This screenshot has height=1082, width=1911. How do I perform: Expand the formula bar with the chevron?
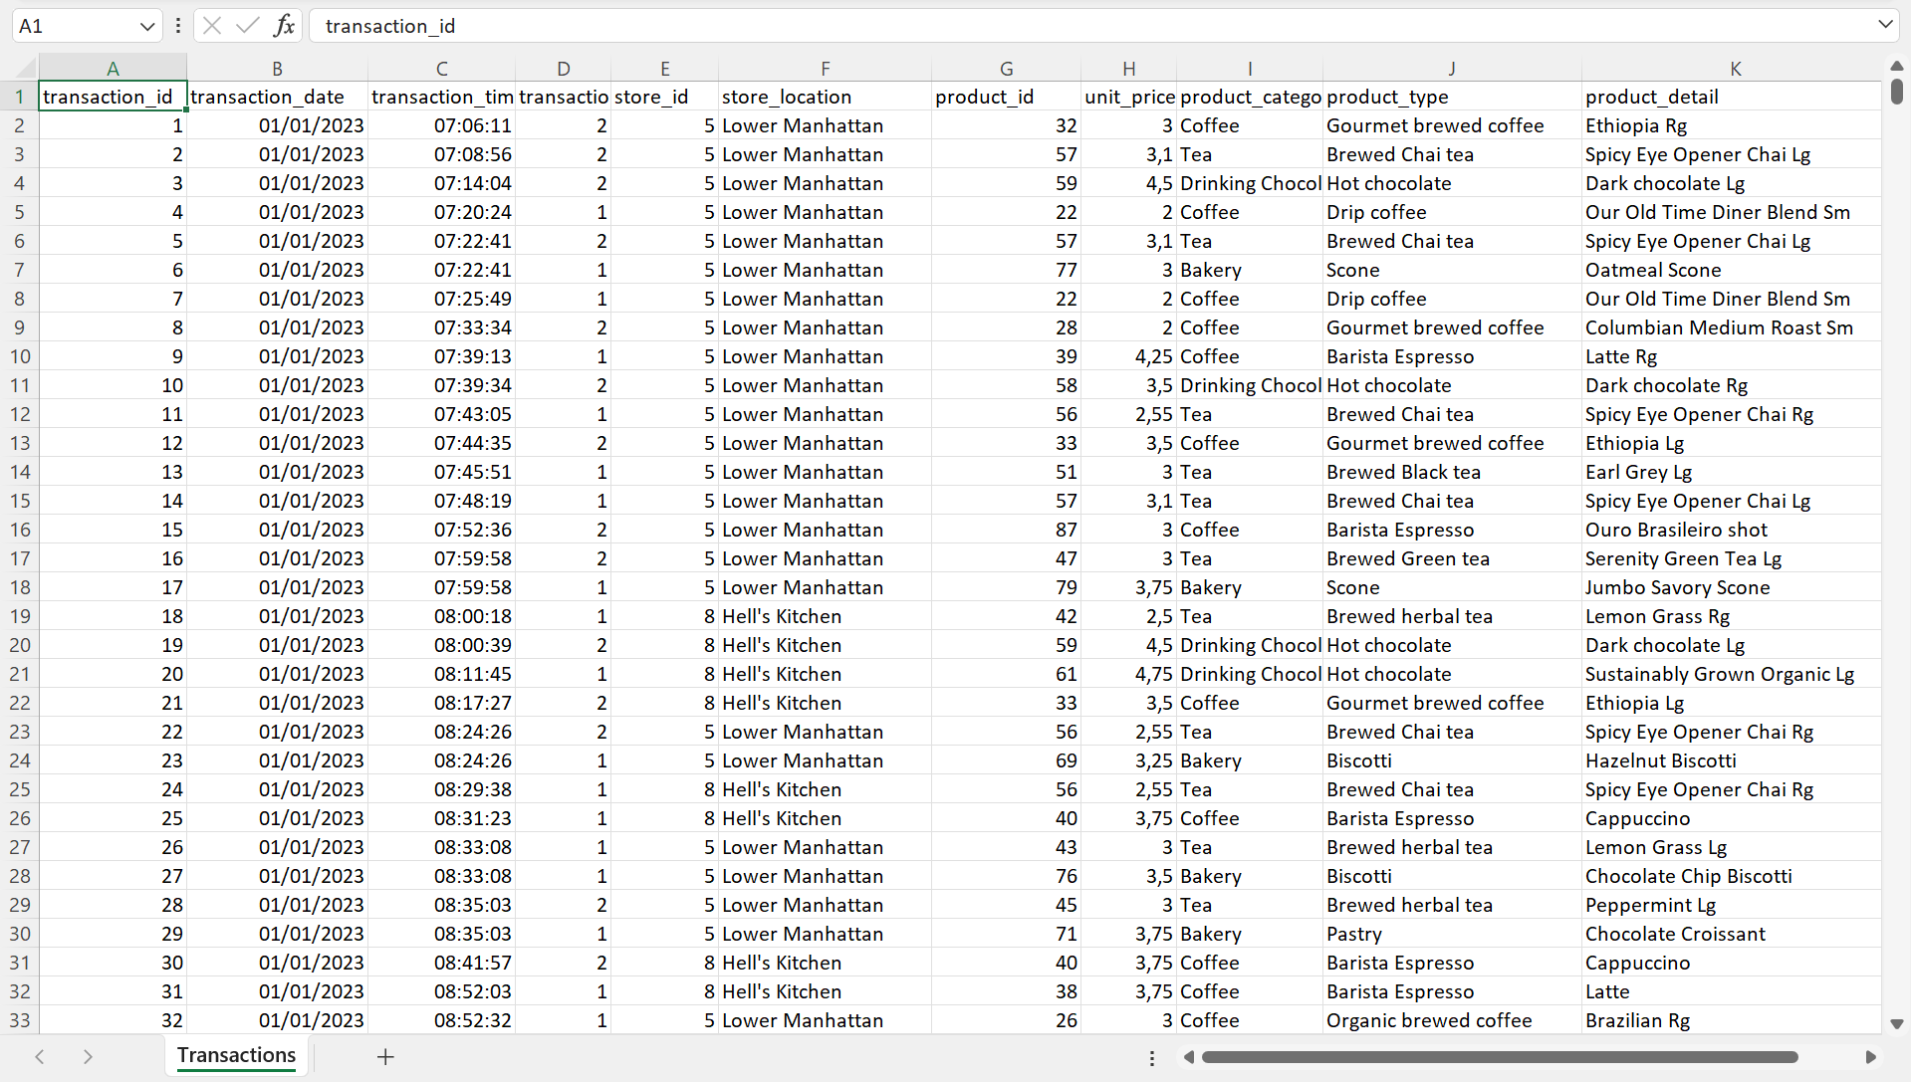(1887, 25)
